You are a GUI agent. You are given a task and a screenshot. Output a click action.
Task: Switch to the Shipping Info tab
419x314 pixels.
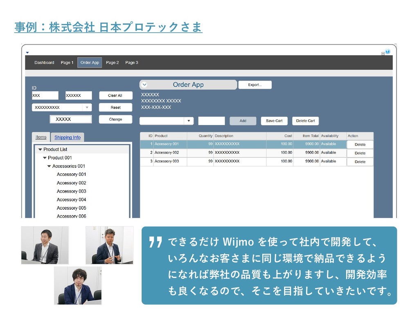click(68, 137)
